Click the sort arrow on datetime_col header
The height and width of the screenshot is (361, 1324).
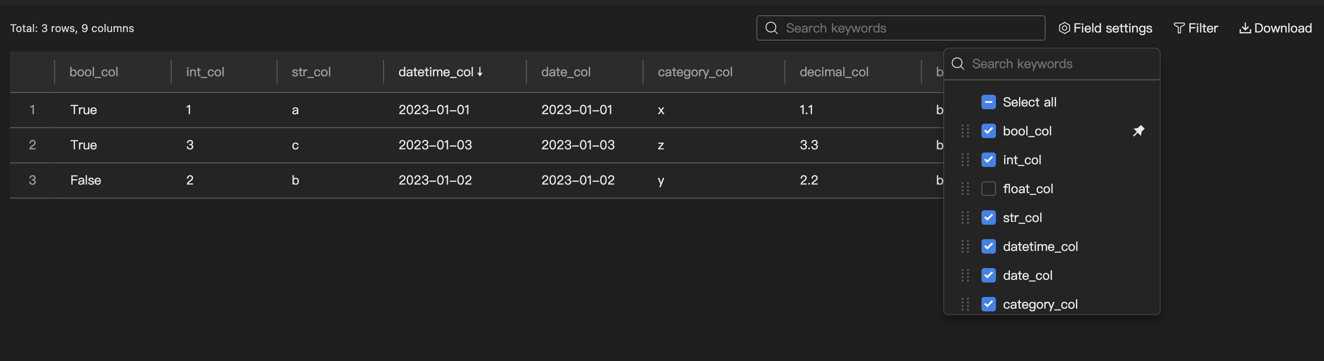tap(480, 72)
